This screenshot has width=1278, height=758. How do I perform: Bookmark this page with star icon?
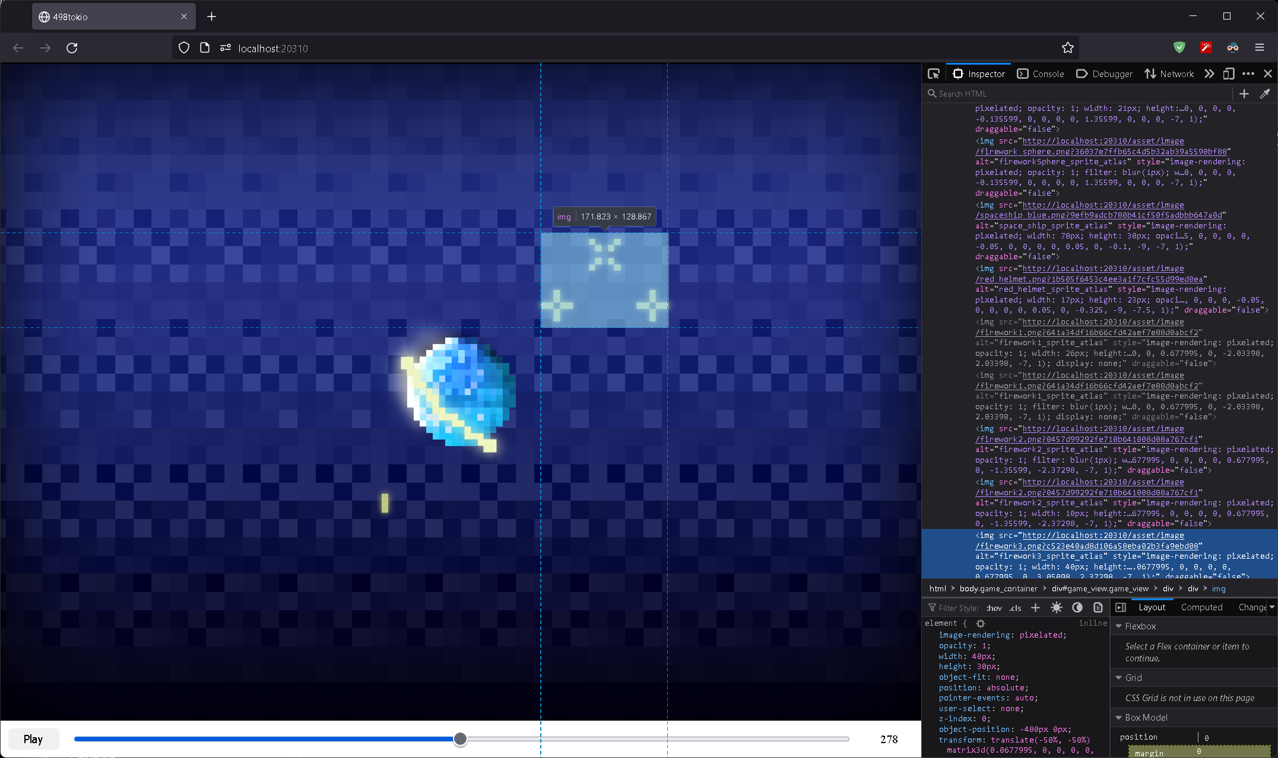pos(1068,48)
